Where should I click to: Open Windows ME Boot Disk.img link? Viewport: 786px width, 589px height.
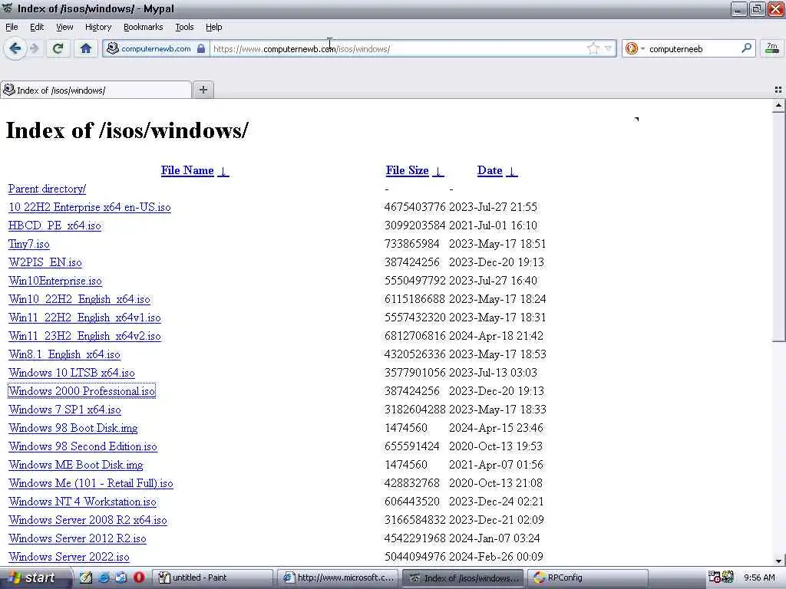click(76, 465)
